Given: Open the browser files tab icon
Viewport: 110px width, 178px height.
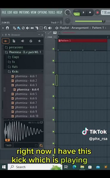Looking at the screenshot, I should (x=14, y=41).
